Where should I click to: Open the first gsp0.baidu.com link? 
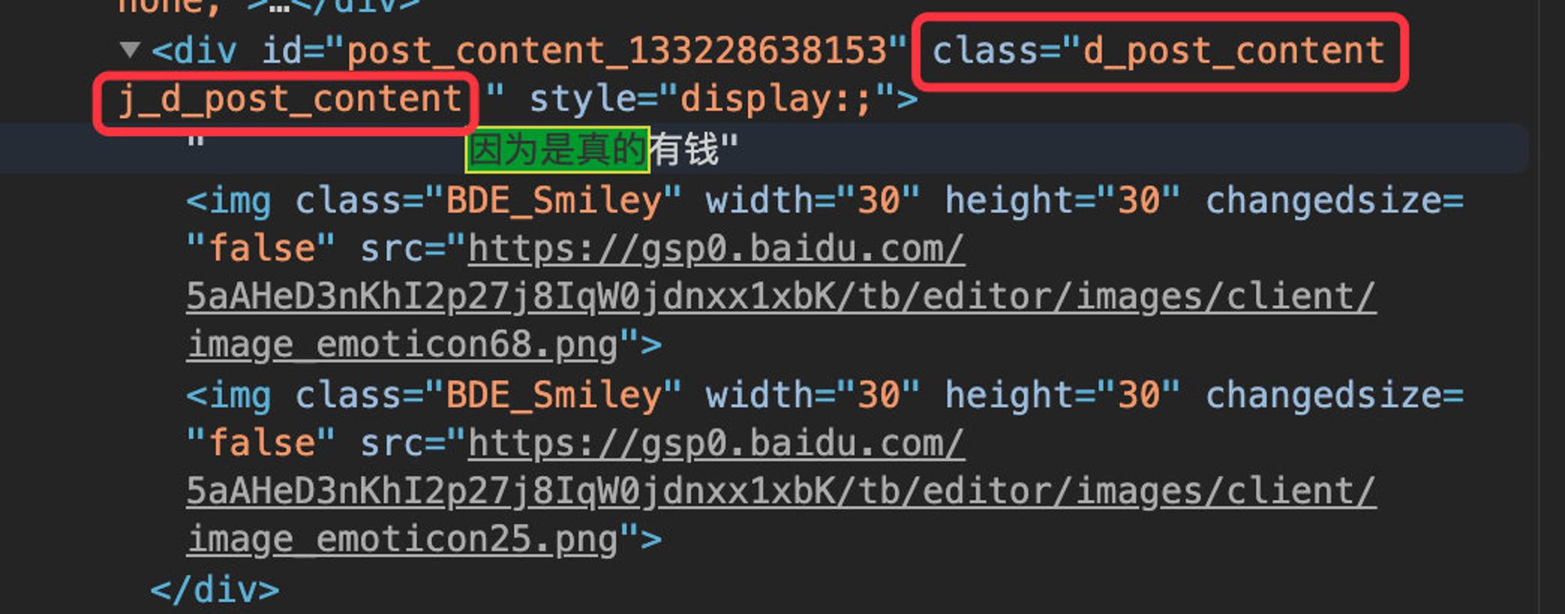click(x=716, y=250)
